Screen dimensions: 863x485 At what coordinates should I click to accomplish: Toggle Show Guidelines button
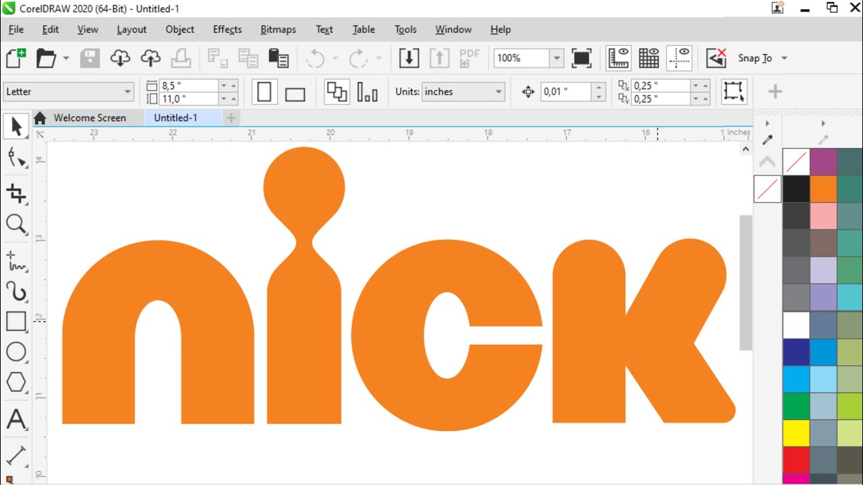(680, 58)
